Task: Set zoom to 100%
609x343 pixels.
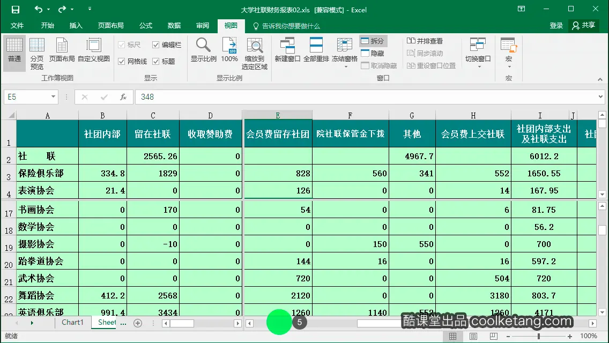Action: (x=229, y=50)
